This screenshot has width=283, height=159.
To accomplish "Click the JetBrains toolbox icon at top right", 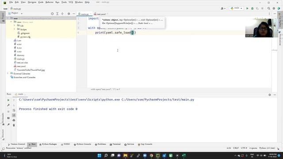I will pos(279,8).
